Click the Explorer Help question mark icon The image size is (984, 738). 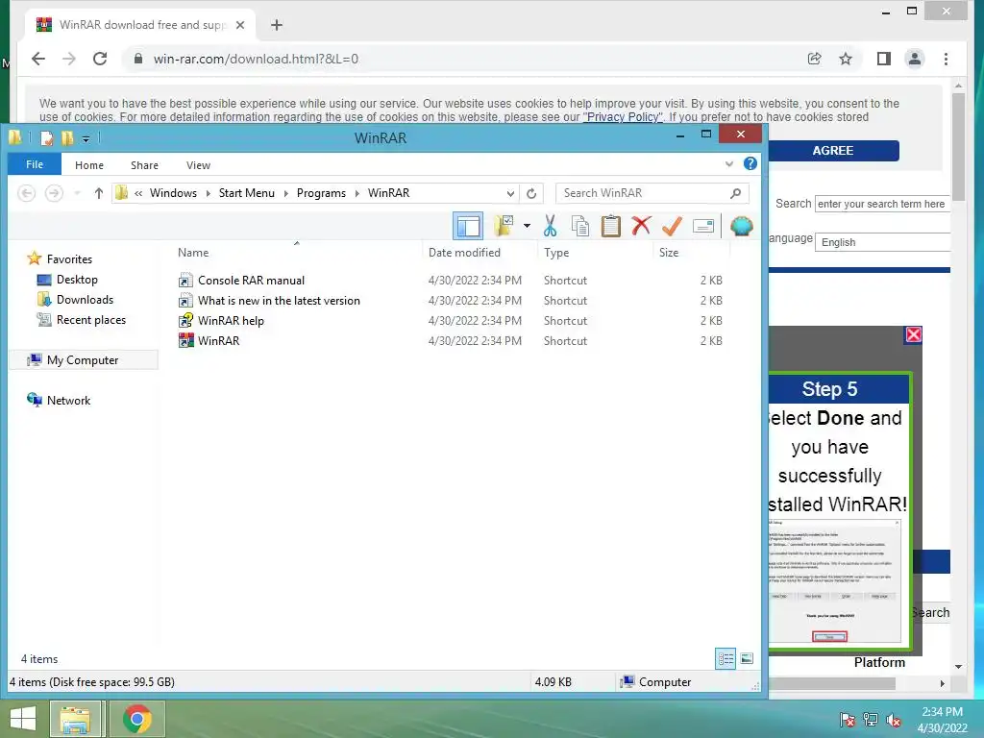coord(750,163)
